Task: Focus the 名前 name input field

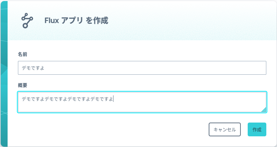Action: (142, 68)
